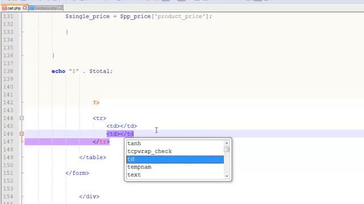Select highlighted 'td' autocomplete suggestion
Screen dimensions: 364x204
pyautogui.click(x=175, y=159)
